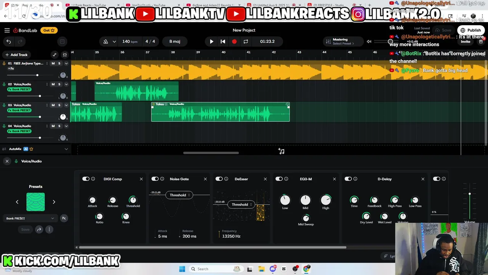The width and height of the screenshot is (488, 275).
Task: Click the Windows Start button
Action: (x=182, y=269)
